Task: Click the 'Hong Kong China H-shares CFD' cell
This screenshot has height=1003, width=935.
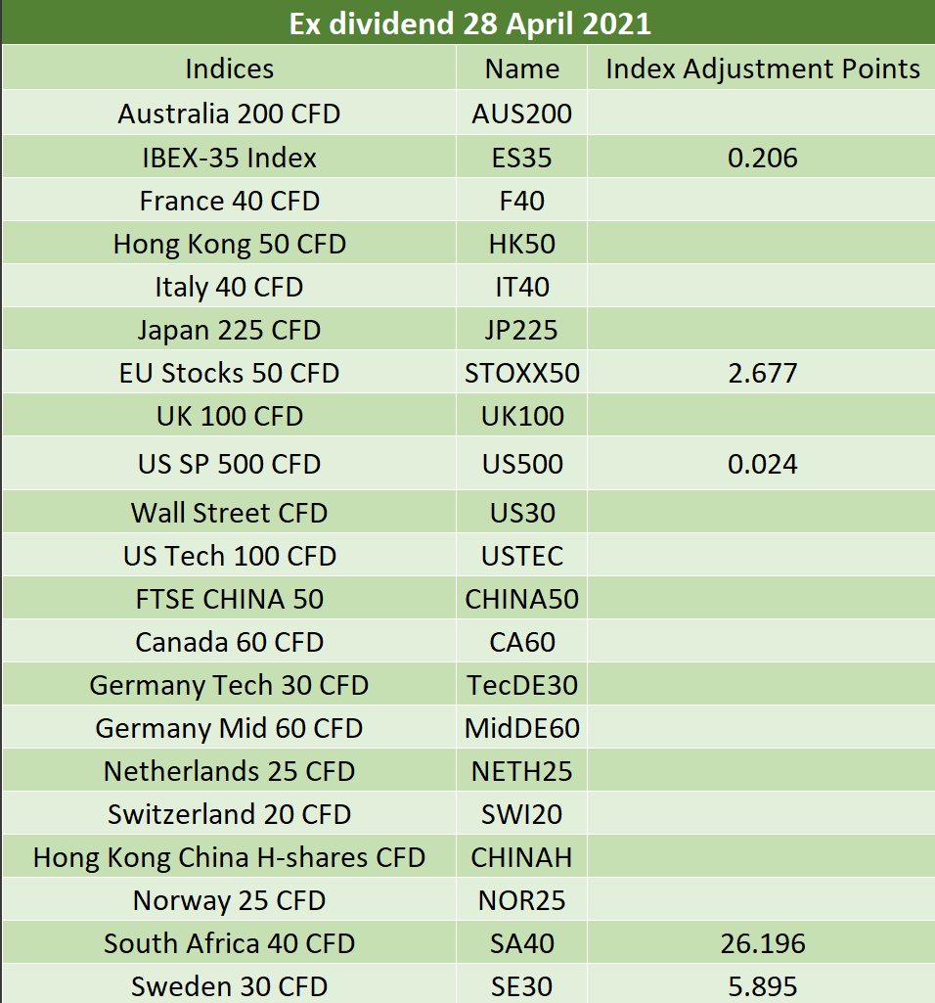Action: (x=229, y=857)
